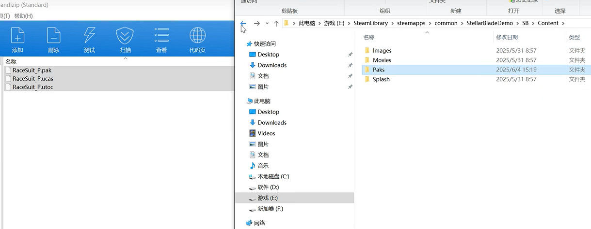
Task: Open Videos in navigation pane
Action: [x=266, y=133]
